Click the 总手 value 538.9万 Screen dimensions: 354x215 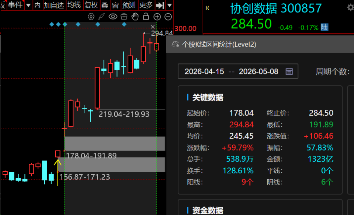(x=240, y=159)
